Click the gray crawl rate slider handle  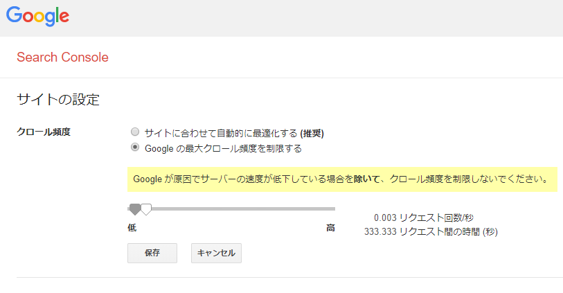pyautogui.click(x=135, y=209)
